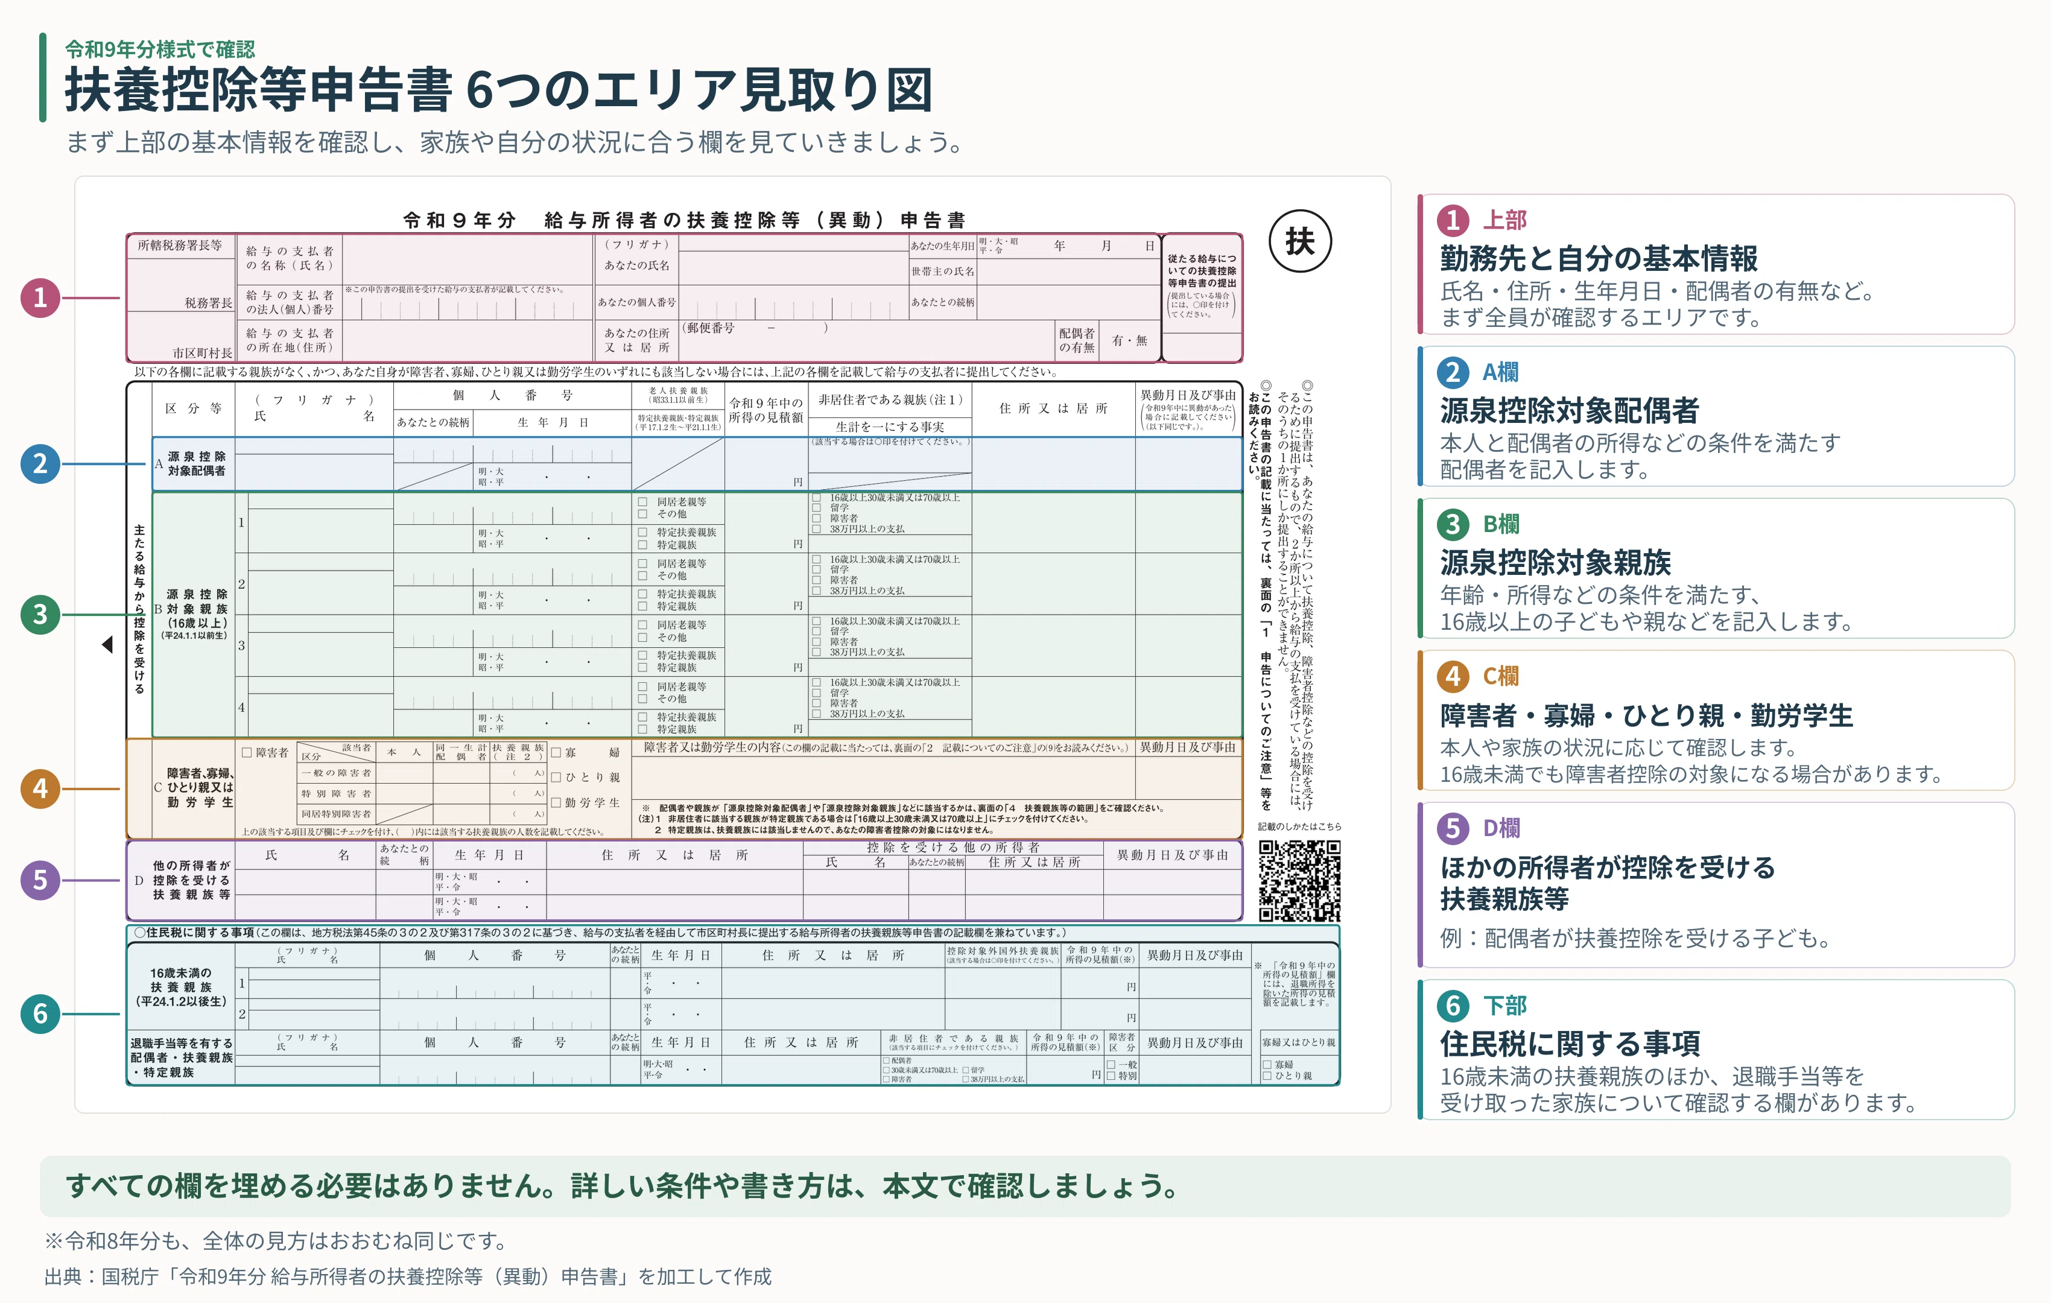Select the number 6 badge in the 下部 card
Screen dimensions: 2051x1303
pyautogui.click(x=1453, y=1006)
